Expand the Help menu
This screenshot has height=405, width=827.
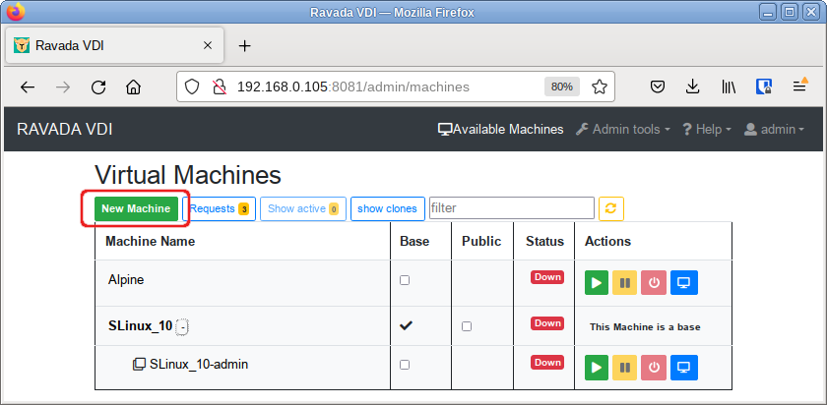coord(707,130)
